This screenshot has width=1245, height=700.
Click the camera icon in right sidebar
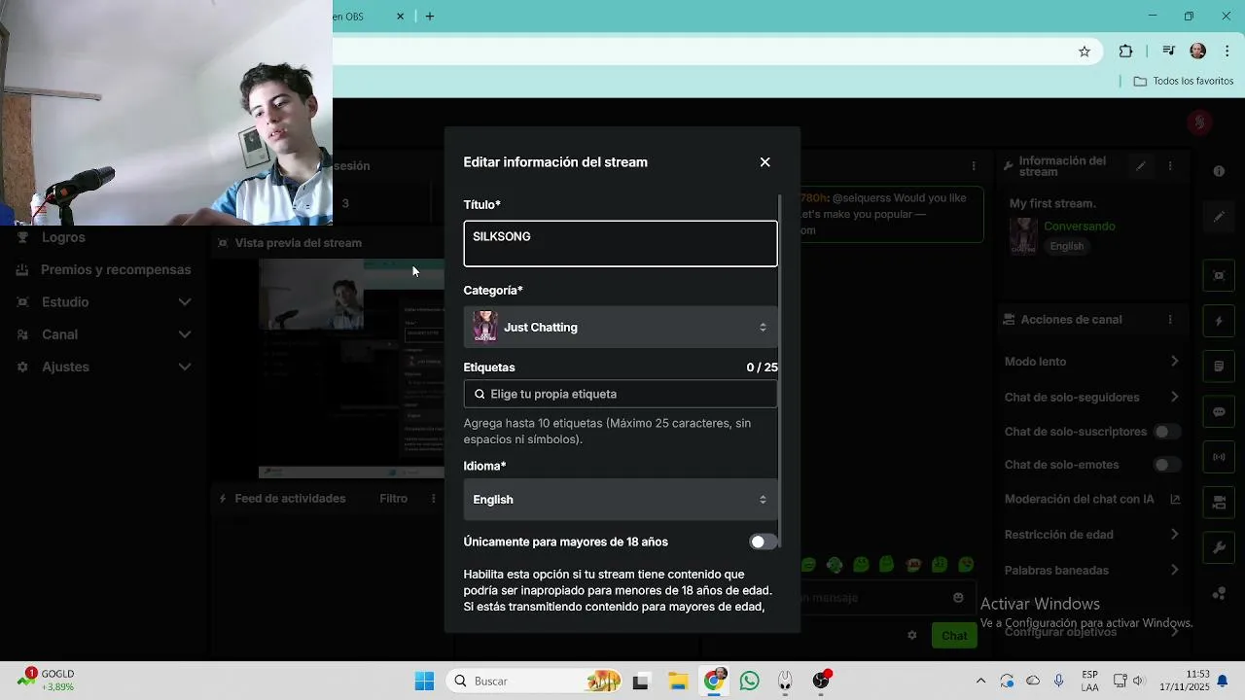[1219, 503]
